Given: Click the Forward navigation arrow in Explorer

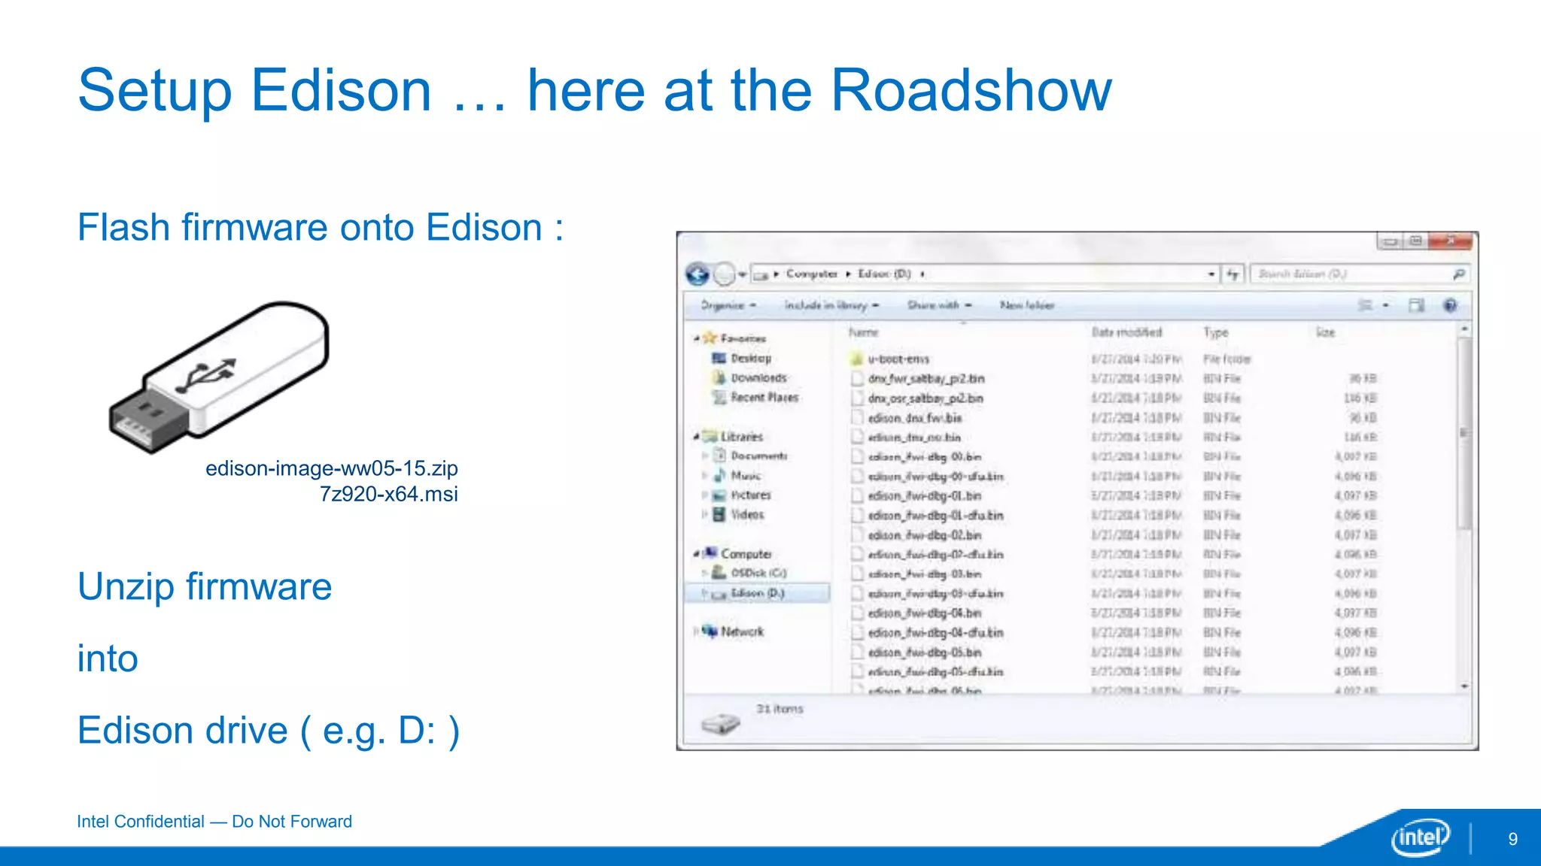Looking at the screenshot, I should (724, 274).
